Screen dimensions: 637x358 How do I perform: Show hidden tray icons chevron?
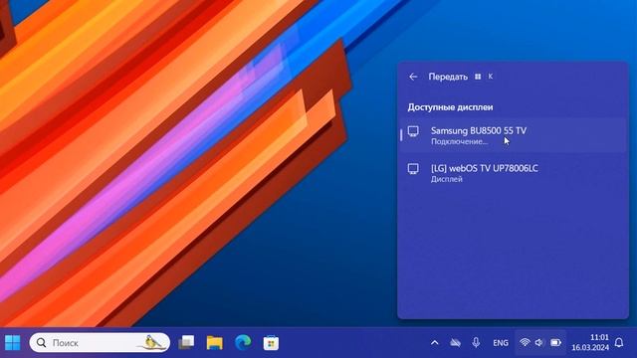click(435, 343)
